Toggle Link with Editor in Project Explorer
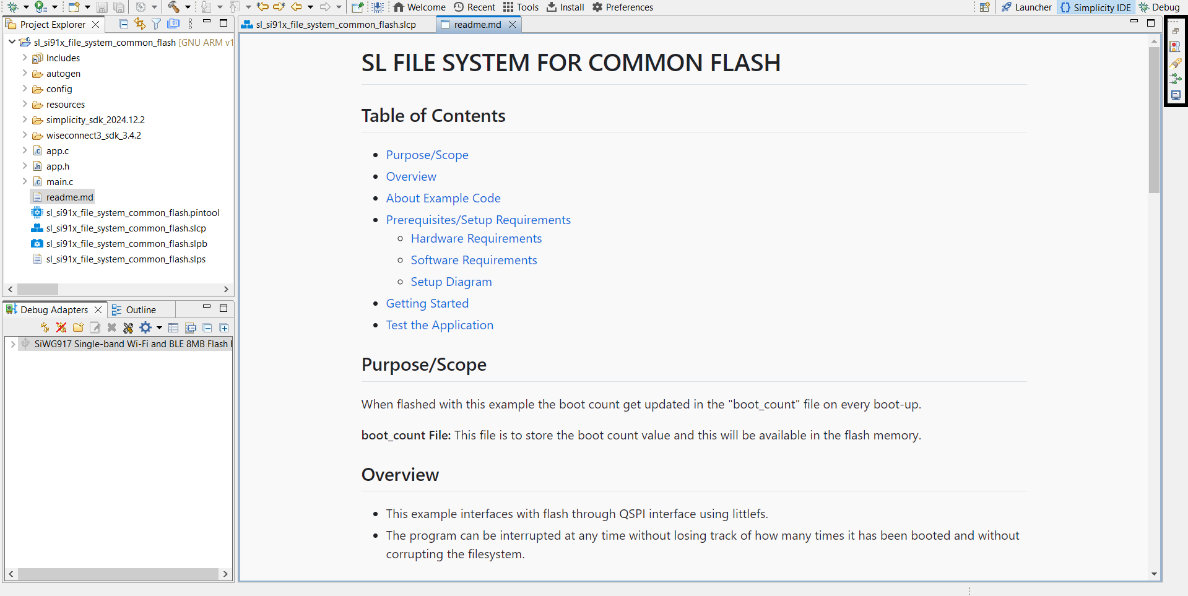1188x596 pixels. [140, 24]
